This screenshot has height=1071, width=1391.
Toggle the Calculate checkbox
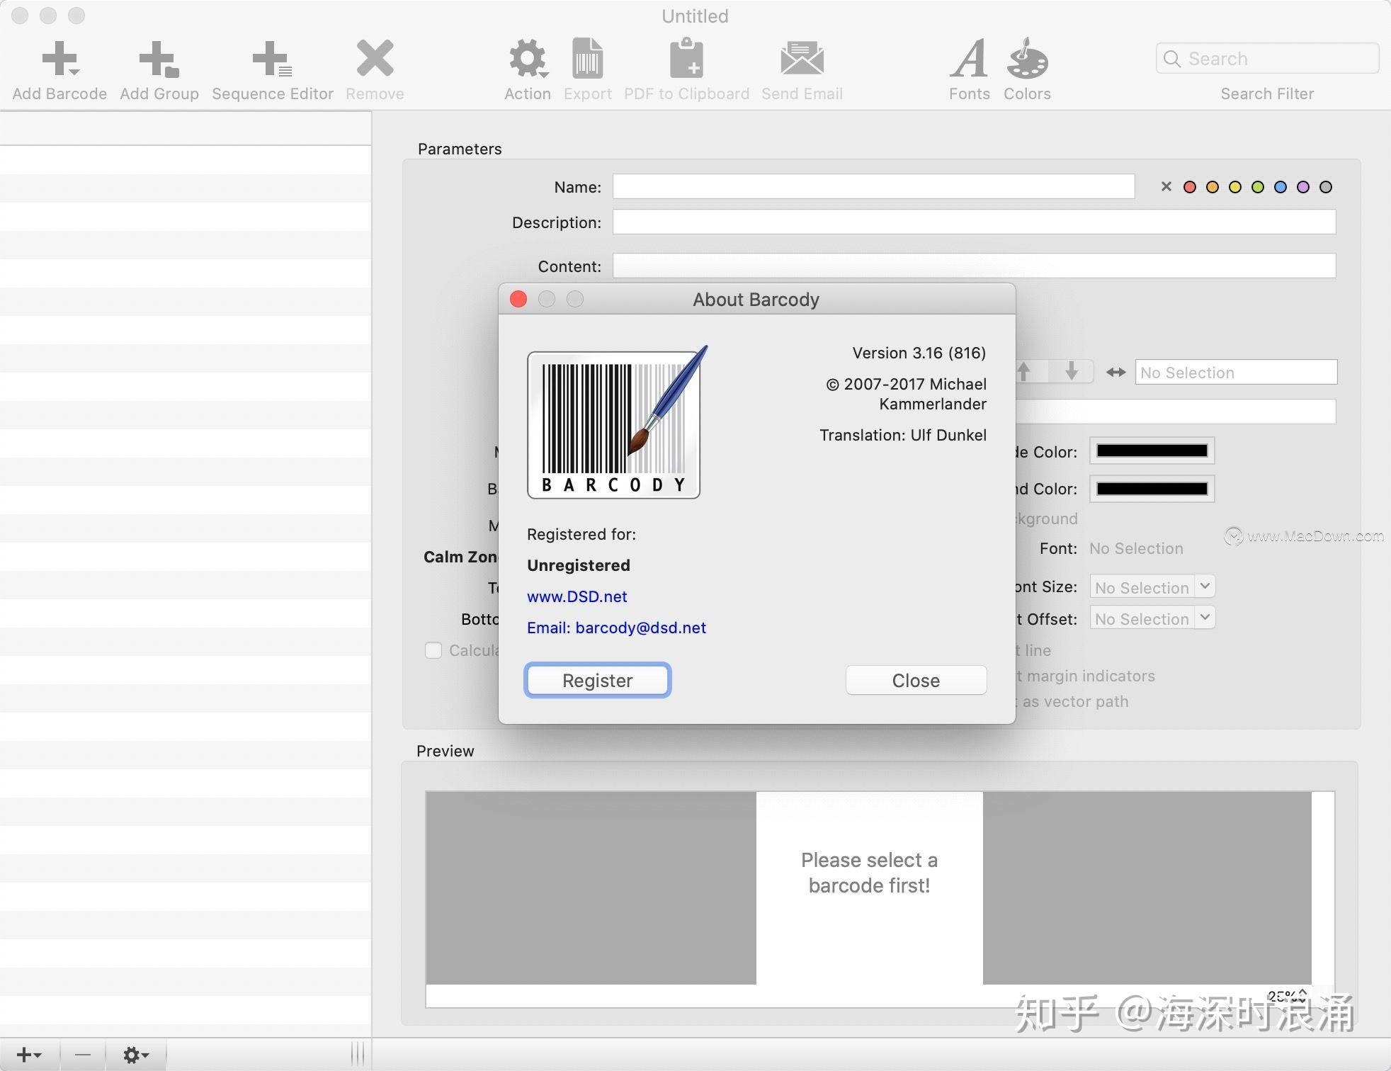433,650
